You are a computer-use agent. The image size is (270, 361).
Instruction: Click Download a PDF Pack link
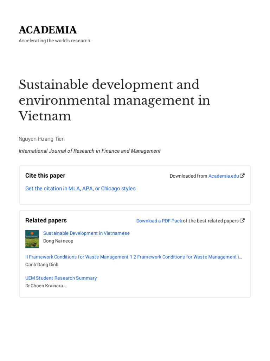click(x=159, y=221)
